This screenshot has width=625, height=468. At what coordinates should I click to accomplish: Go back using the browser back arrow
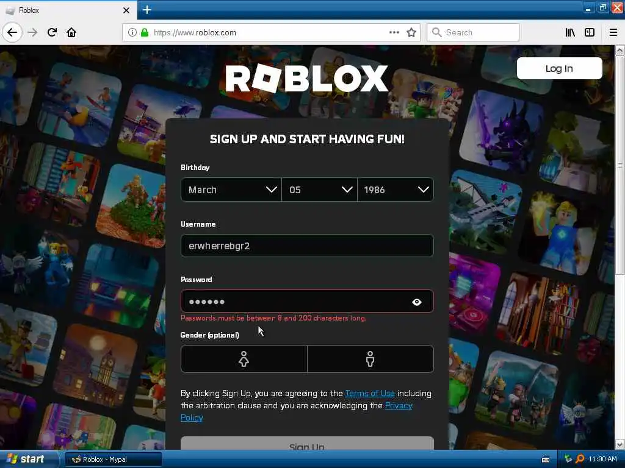point(12,32)
